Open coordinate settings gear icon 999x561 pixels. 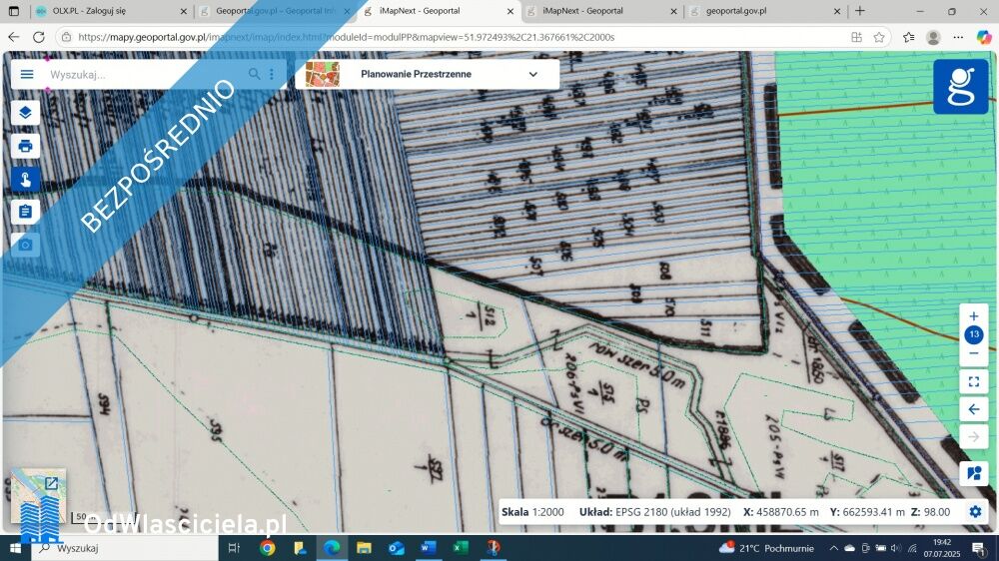click(x=975, y=512)
